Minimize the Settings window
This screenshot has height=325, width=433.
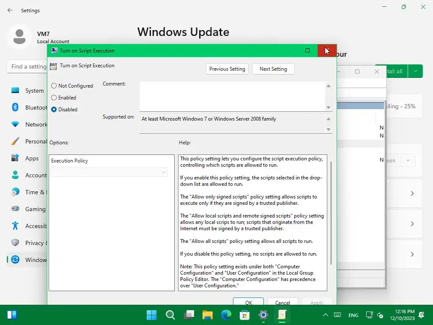(x=384, y=7)
